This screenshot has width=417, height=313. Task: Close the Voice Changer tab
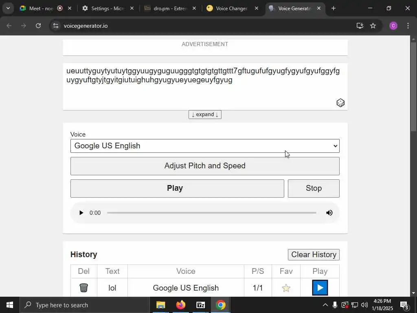[x=257, y=9]
